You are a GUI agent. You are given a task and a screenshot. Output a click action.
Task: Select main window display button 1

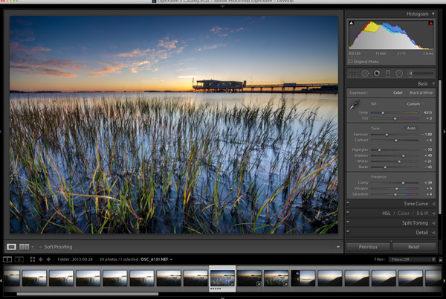pyautogui.click(x=7, y=259)
